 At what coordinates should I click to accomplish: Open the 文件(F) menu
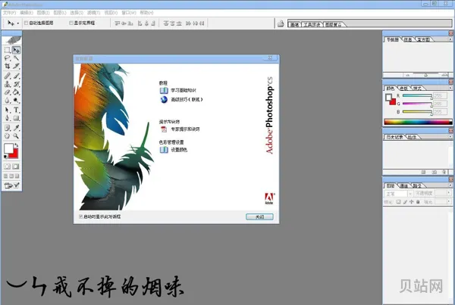point(9,13)
